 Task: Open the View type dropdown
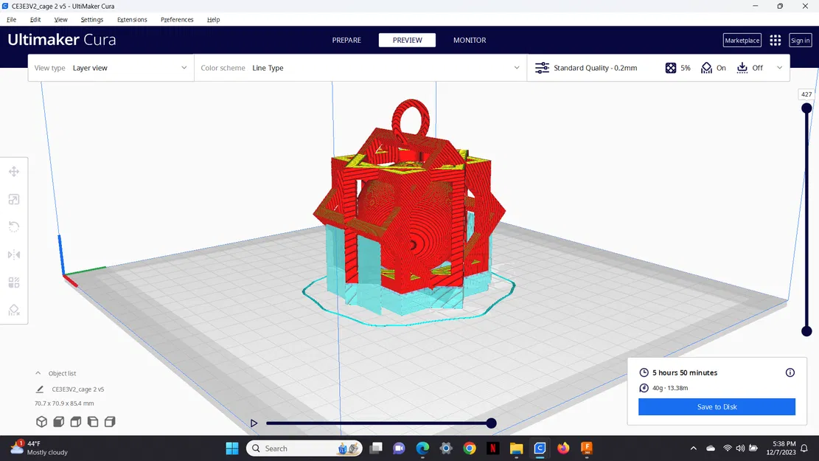point(111,68)
